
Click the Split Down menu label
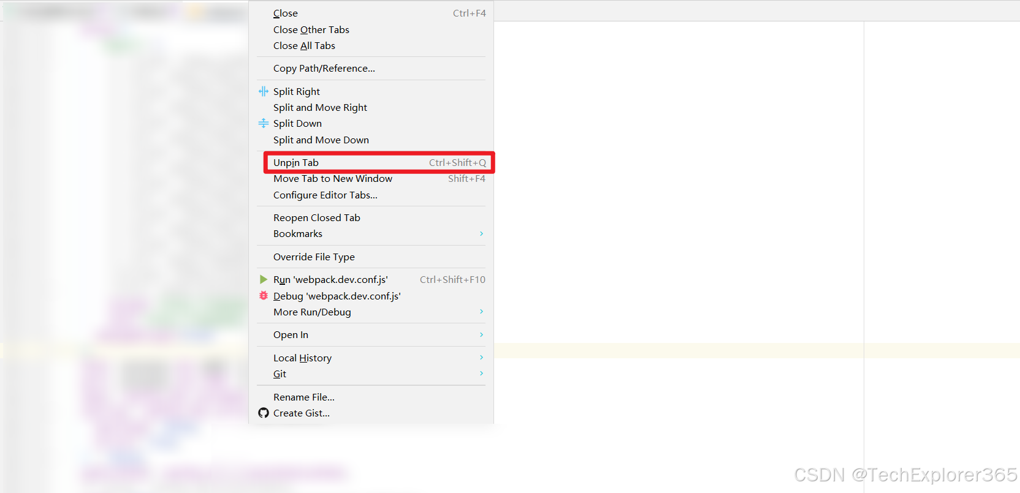tap(297, 123)
